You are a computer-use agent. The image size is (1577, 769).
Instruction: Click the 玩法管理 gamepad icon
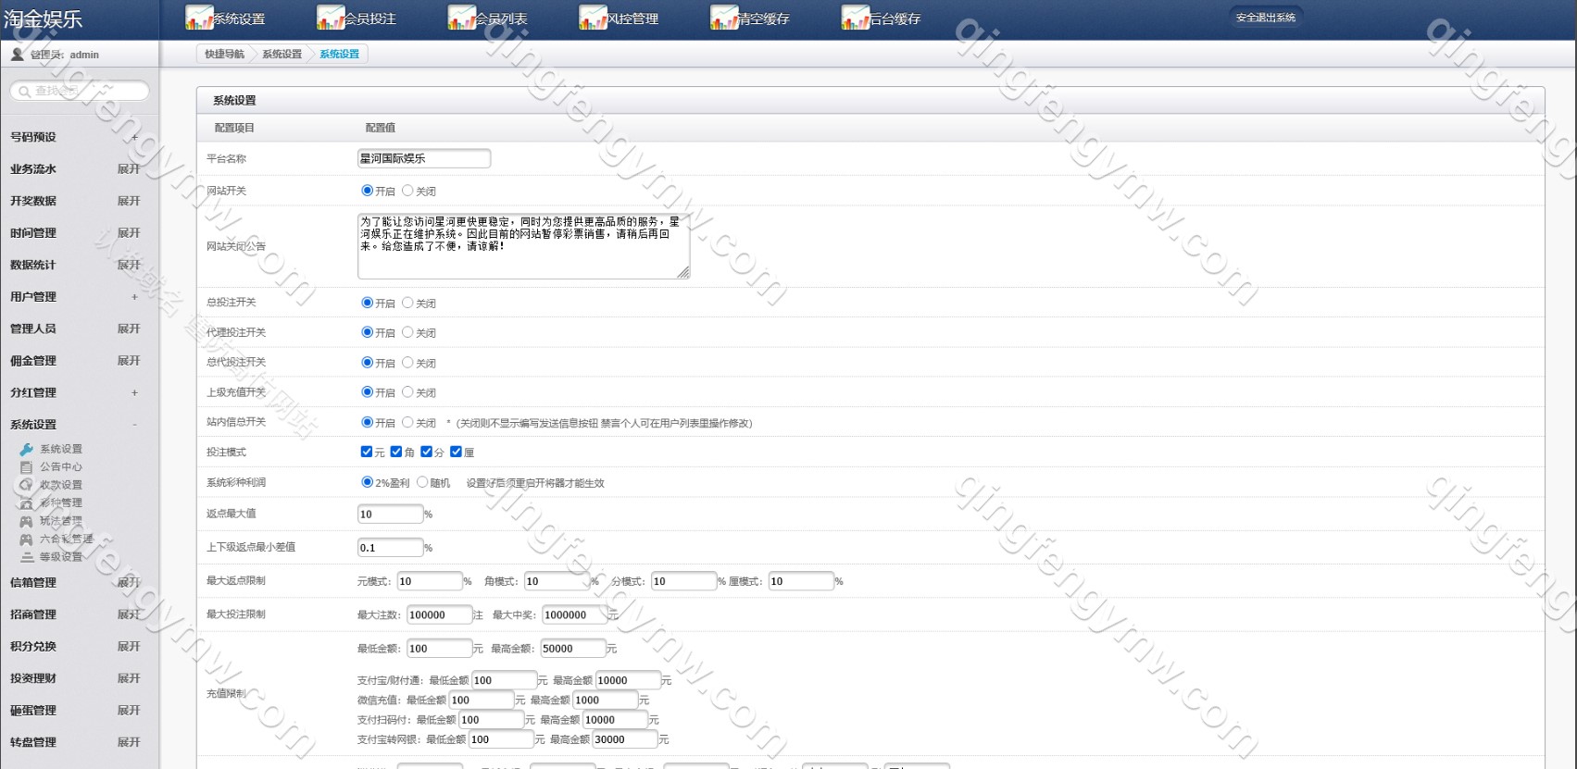26,522
